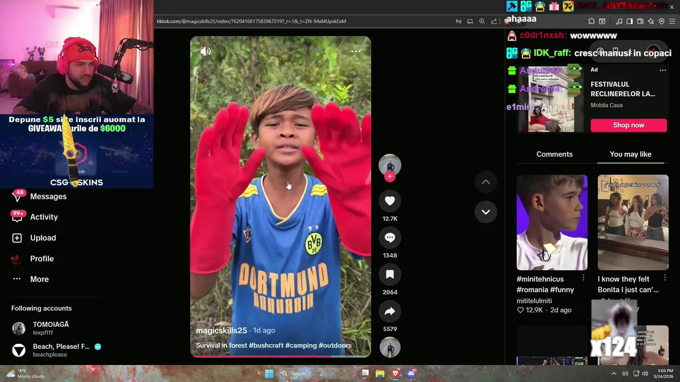Go to the next video with the down chevron
The image size is (680, 382).
pyautogui.click(x=486, y=212)
